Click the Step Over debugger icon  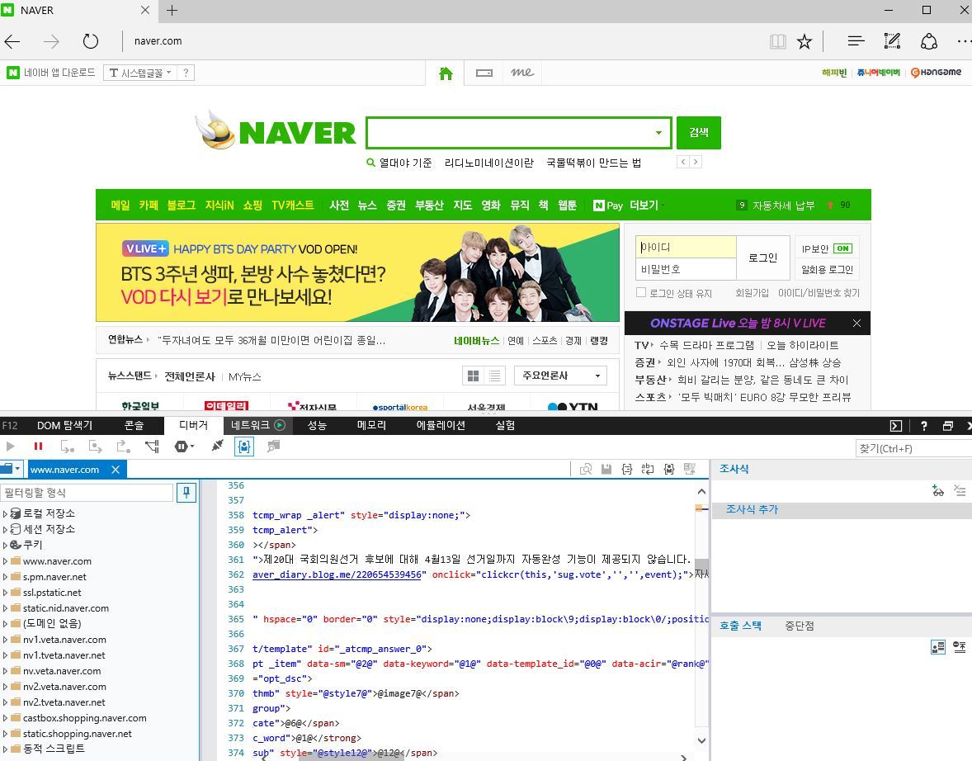pos(95,446)
